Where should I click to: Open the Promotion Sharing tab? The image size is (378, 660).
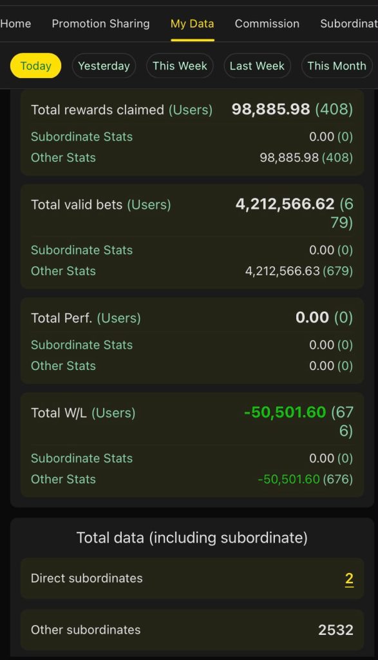coord(100,24)
